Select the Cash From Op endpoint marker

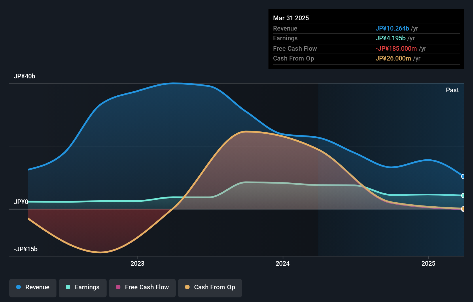coord(463,209)
